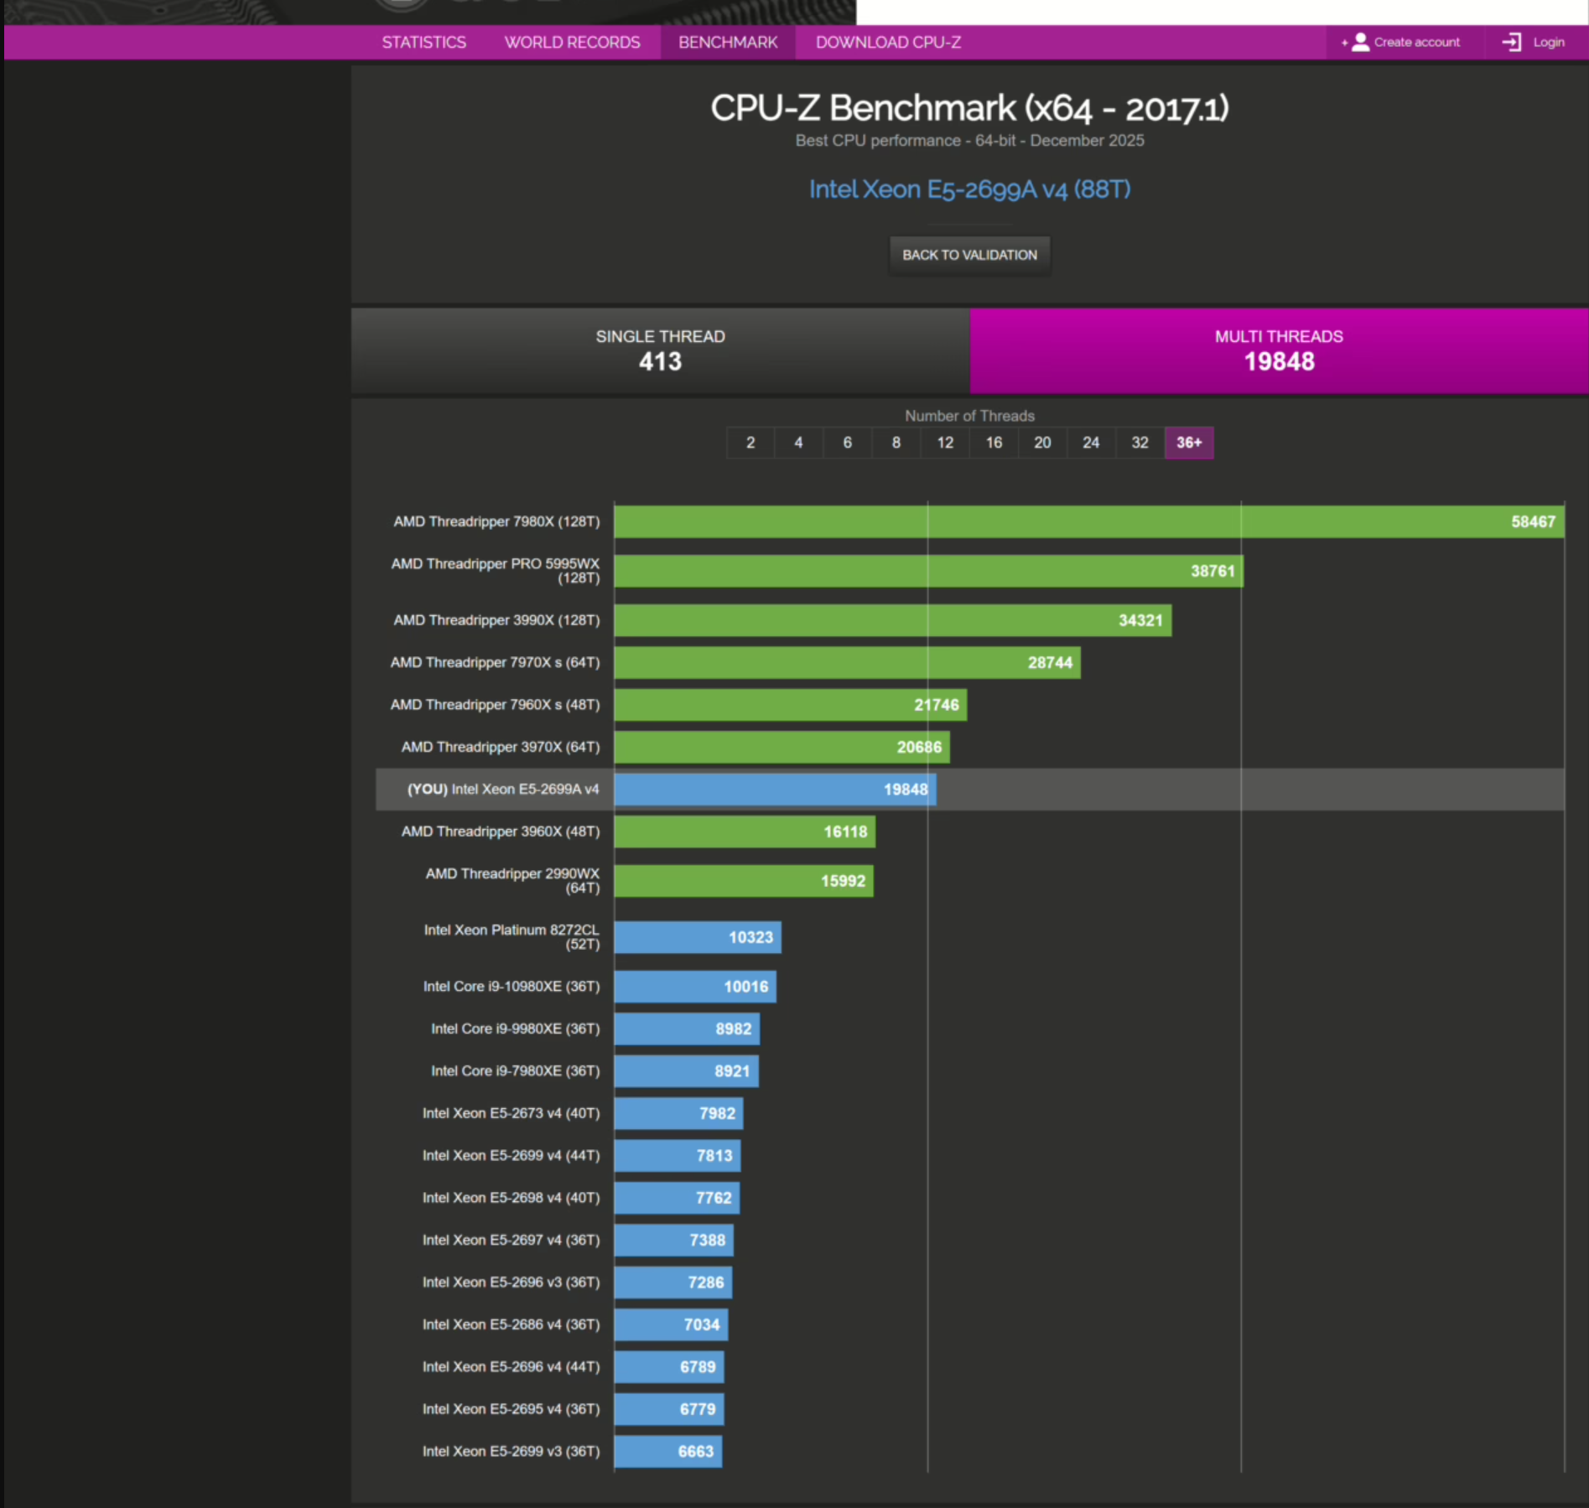Click the BACK TO VALIDATION button
Image resolution: width=1589 pixels, height=1508 pixels.
click(970, 255)
